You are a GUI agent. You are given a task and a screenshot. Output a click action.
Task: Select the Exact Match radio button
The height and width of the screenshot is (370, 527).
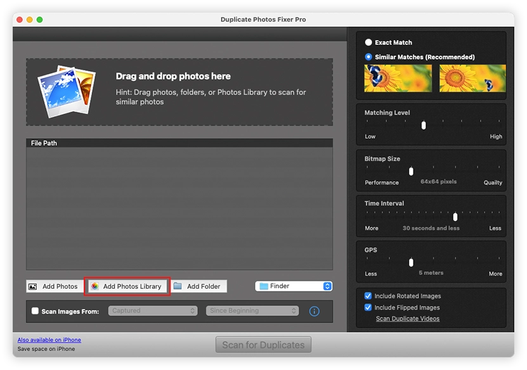(368, 42)
